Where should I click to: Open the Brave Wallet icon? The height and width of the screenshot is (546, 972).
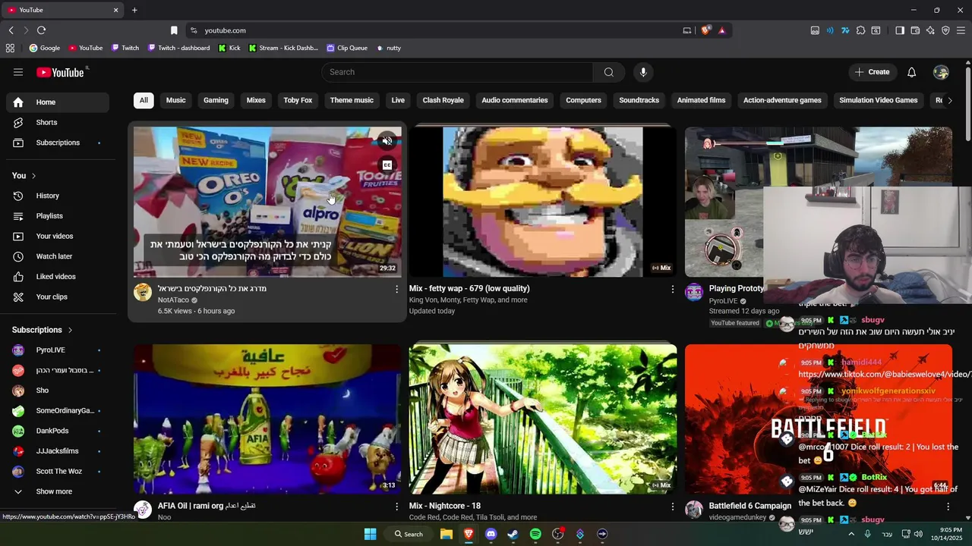(x=915, y=30)
